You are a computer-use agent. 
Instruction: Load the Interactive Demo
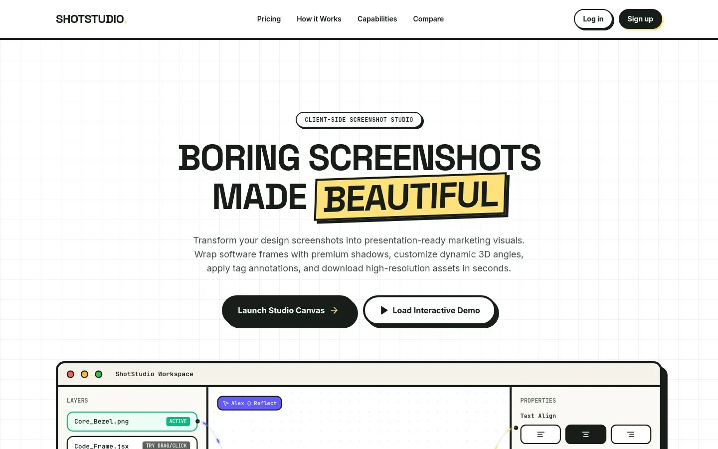coord(430,310)
